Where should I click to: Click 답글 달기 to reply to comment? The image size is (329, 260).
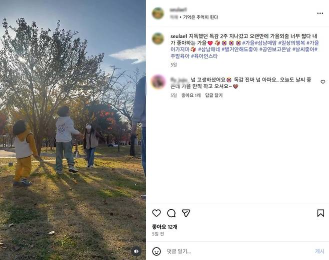(214, 95)
